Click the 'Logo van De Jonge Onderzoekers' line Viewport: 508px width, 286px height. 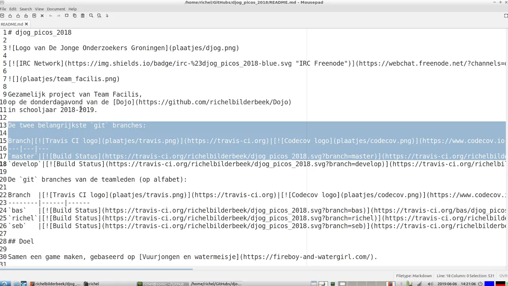pos(123,48)
